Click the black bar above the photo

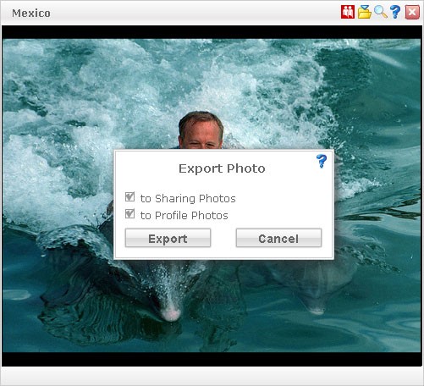(212, 32)
